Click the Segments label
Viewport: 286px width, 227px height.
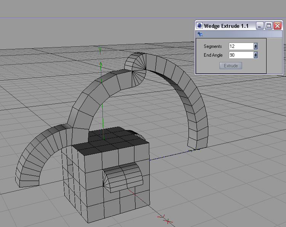click(213, 46)
